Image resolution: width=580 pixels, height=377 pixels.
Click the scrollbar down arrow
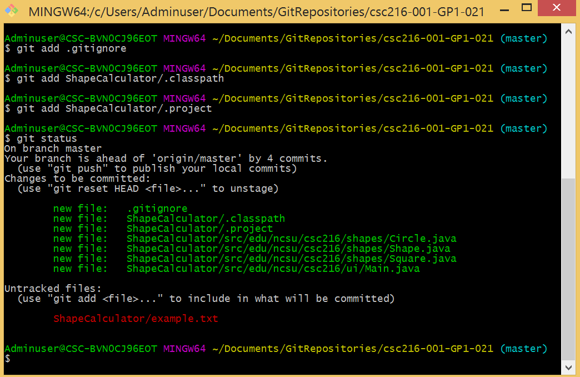click(569, 367)
